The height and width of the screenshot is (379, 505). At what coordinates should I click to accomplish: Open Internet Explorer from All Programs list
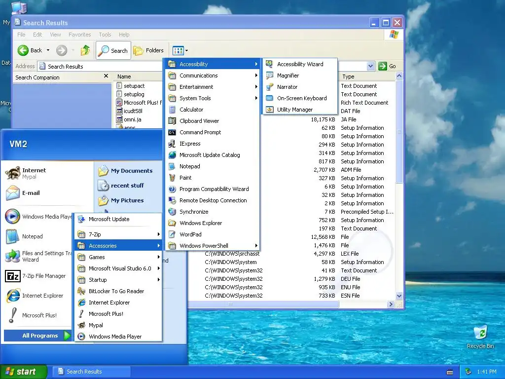pos(118,303)
